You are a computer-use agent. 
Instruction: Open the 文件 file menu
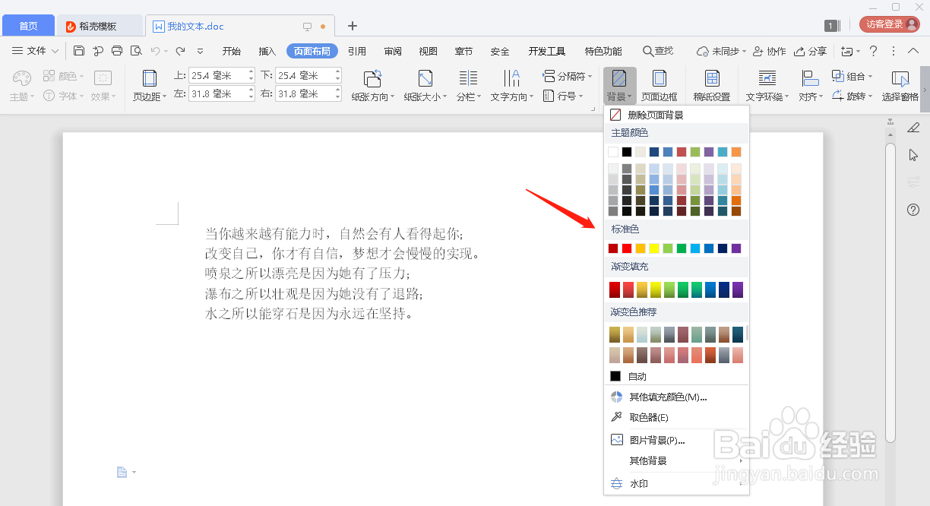coord(36,51)
